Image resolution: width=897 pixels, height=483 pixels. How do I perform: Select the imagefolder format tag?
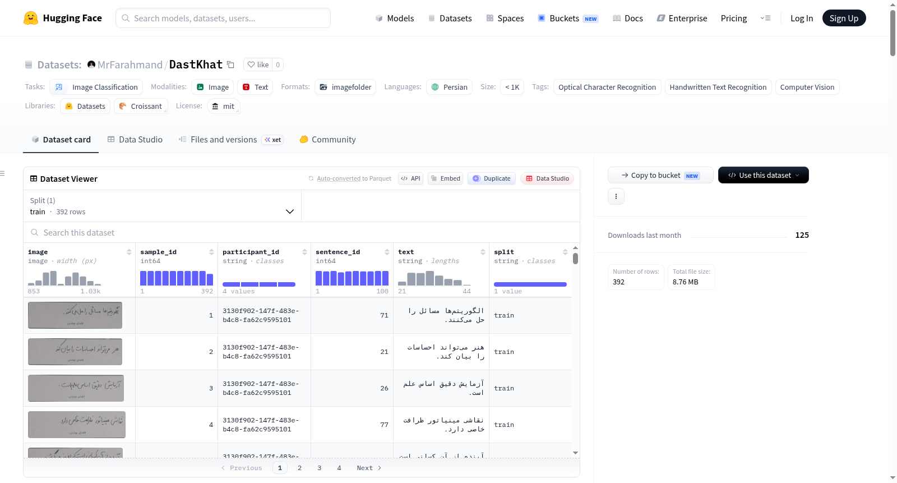(345, 87)
